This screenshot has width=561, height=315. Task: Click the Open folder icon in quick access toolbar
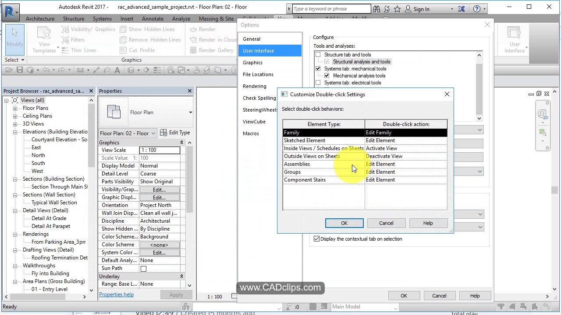tap(9, 70)
